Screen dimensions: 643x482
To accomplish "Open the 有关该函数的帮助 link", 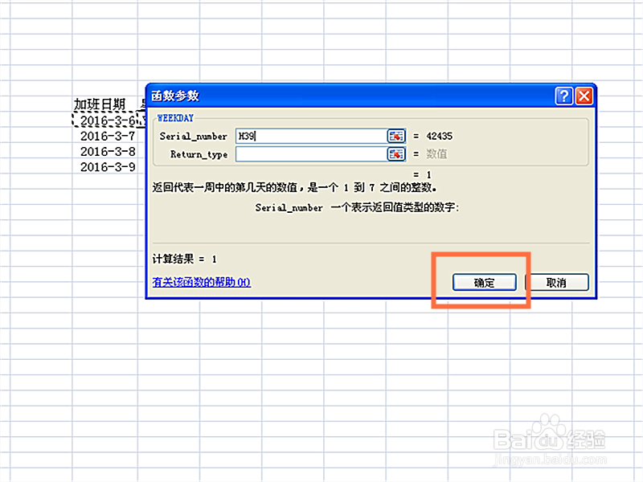I will (202, 282).
